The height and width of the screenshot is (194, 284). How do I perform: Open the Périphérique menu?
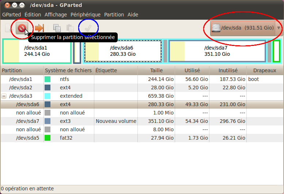tap(86, 15)
